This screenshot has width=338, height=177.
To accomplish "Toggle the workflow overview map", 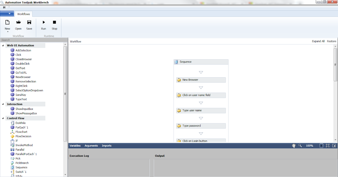I will [x=334, y=146].
